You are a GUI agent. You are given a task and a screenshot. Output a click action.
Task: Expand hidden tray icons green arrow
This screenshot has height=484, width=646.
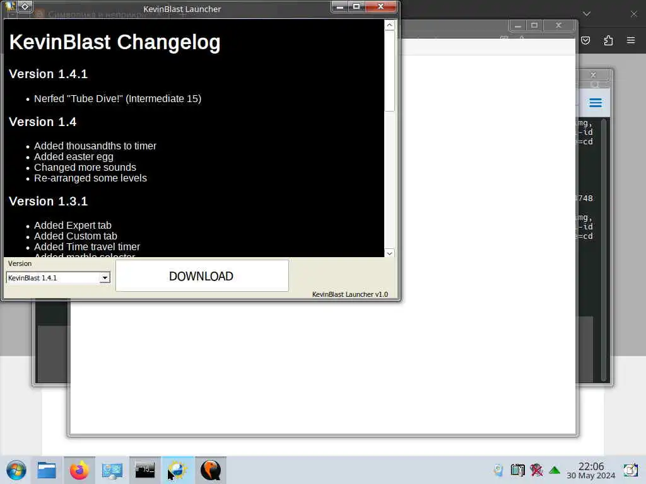[x=555, y=470]
